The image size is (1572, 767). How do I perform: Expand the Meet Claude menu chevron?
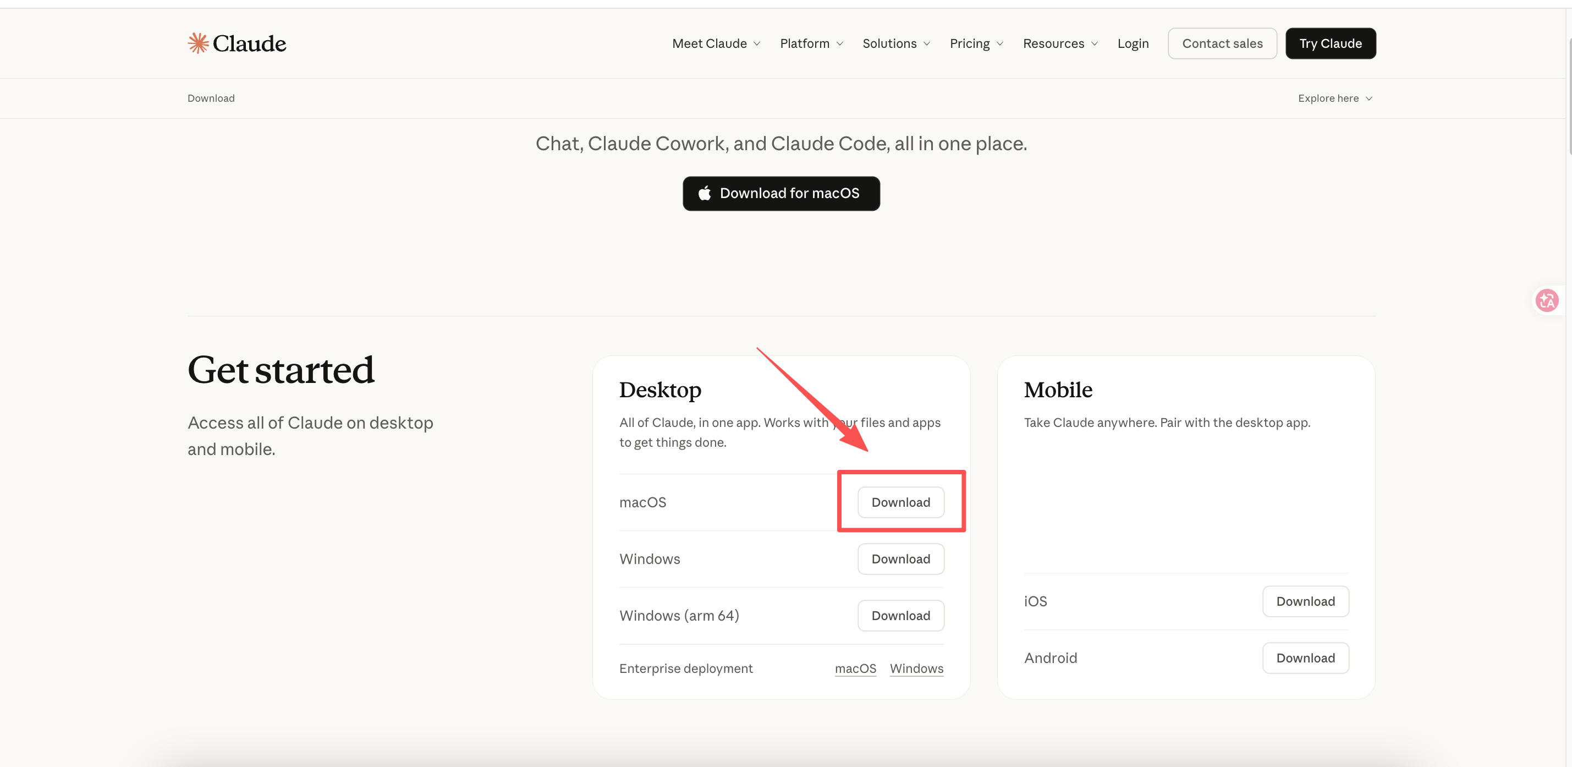tap(757, 44)
